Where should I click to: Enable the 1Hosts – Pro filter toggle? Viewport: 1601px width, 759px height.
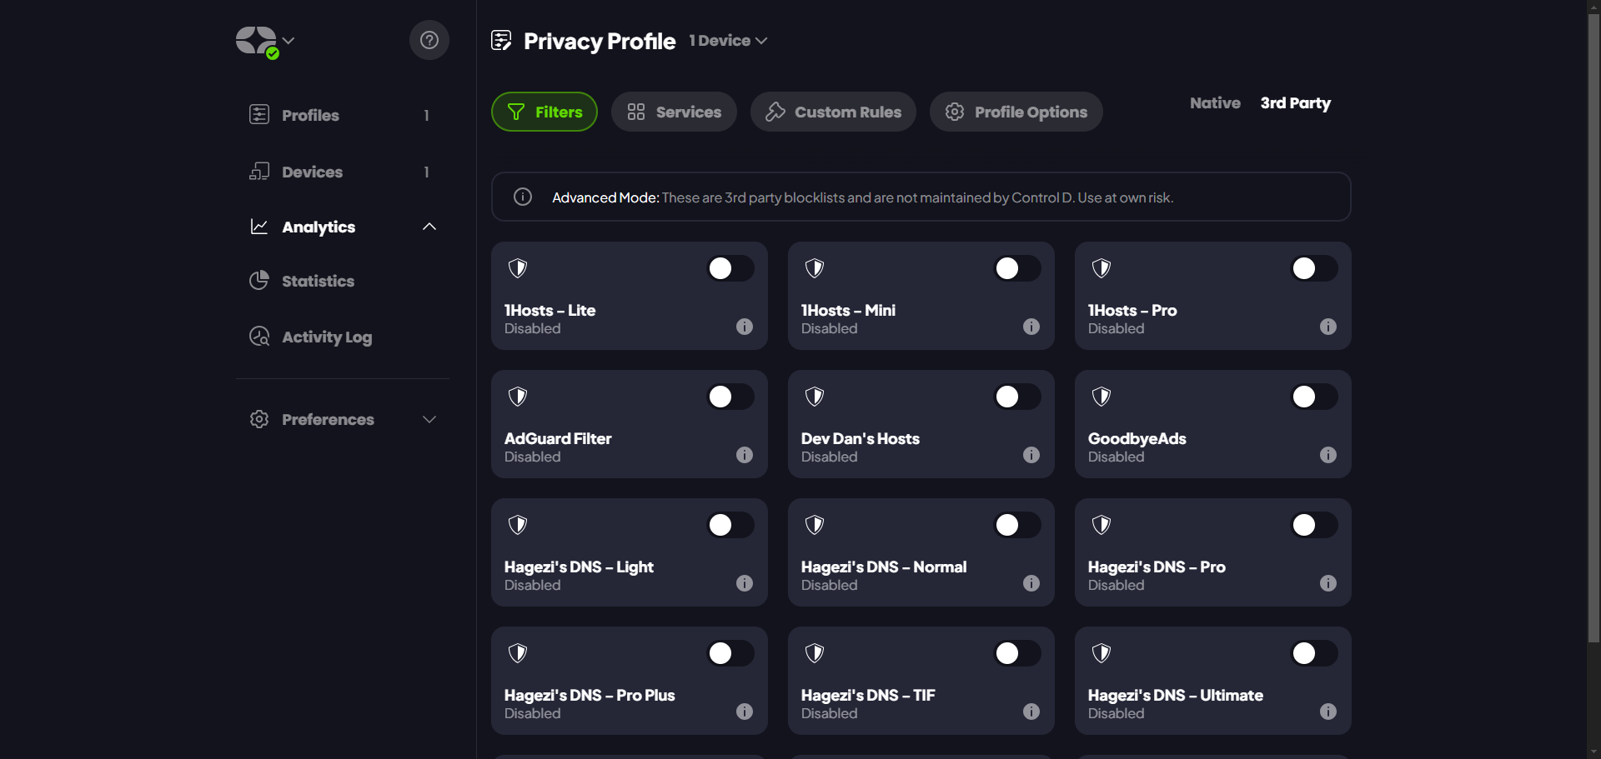point(1313,268)
